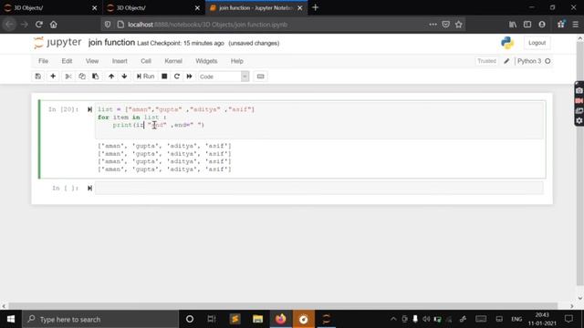Viewport: 584px width, 328px height.
Task: Open the Insert menu
Action: point(120,61)
